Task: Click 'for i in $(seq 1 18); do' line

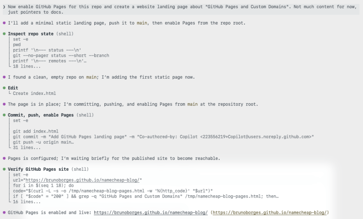Action: pos(43,186)
